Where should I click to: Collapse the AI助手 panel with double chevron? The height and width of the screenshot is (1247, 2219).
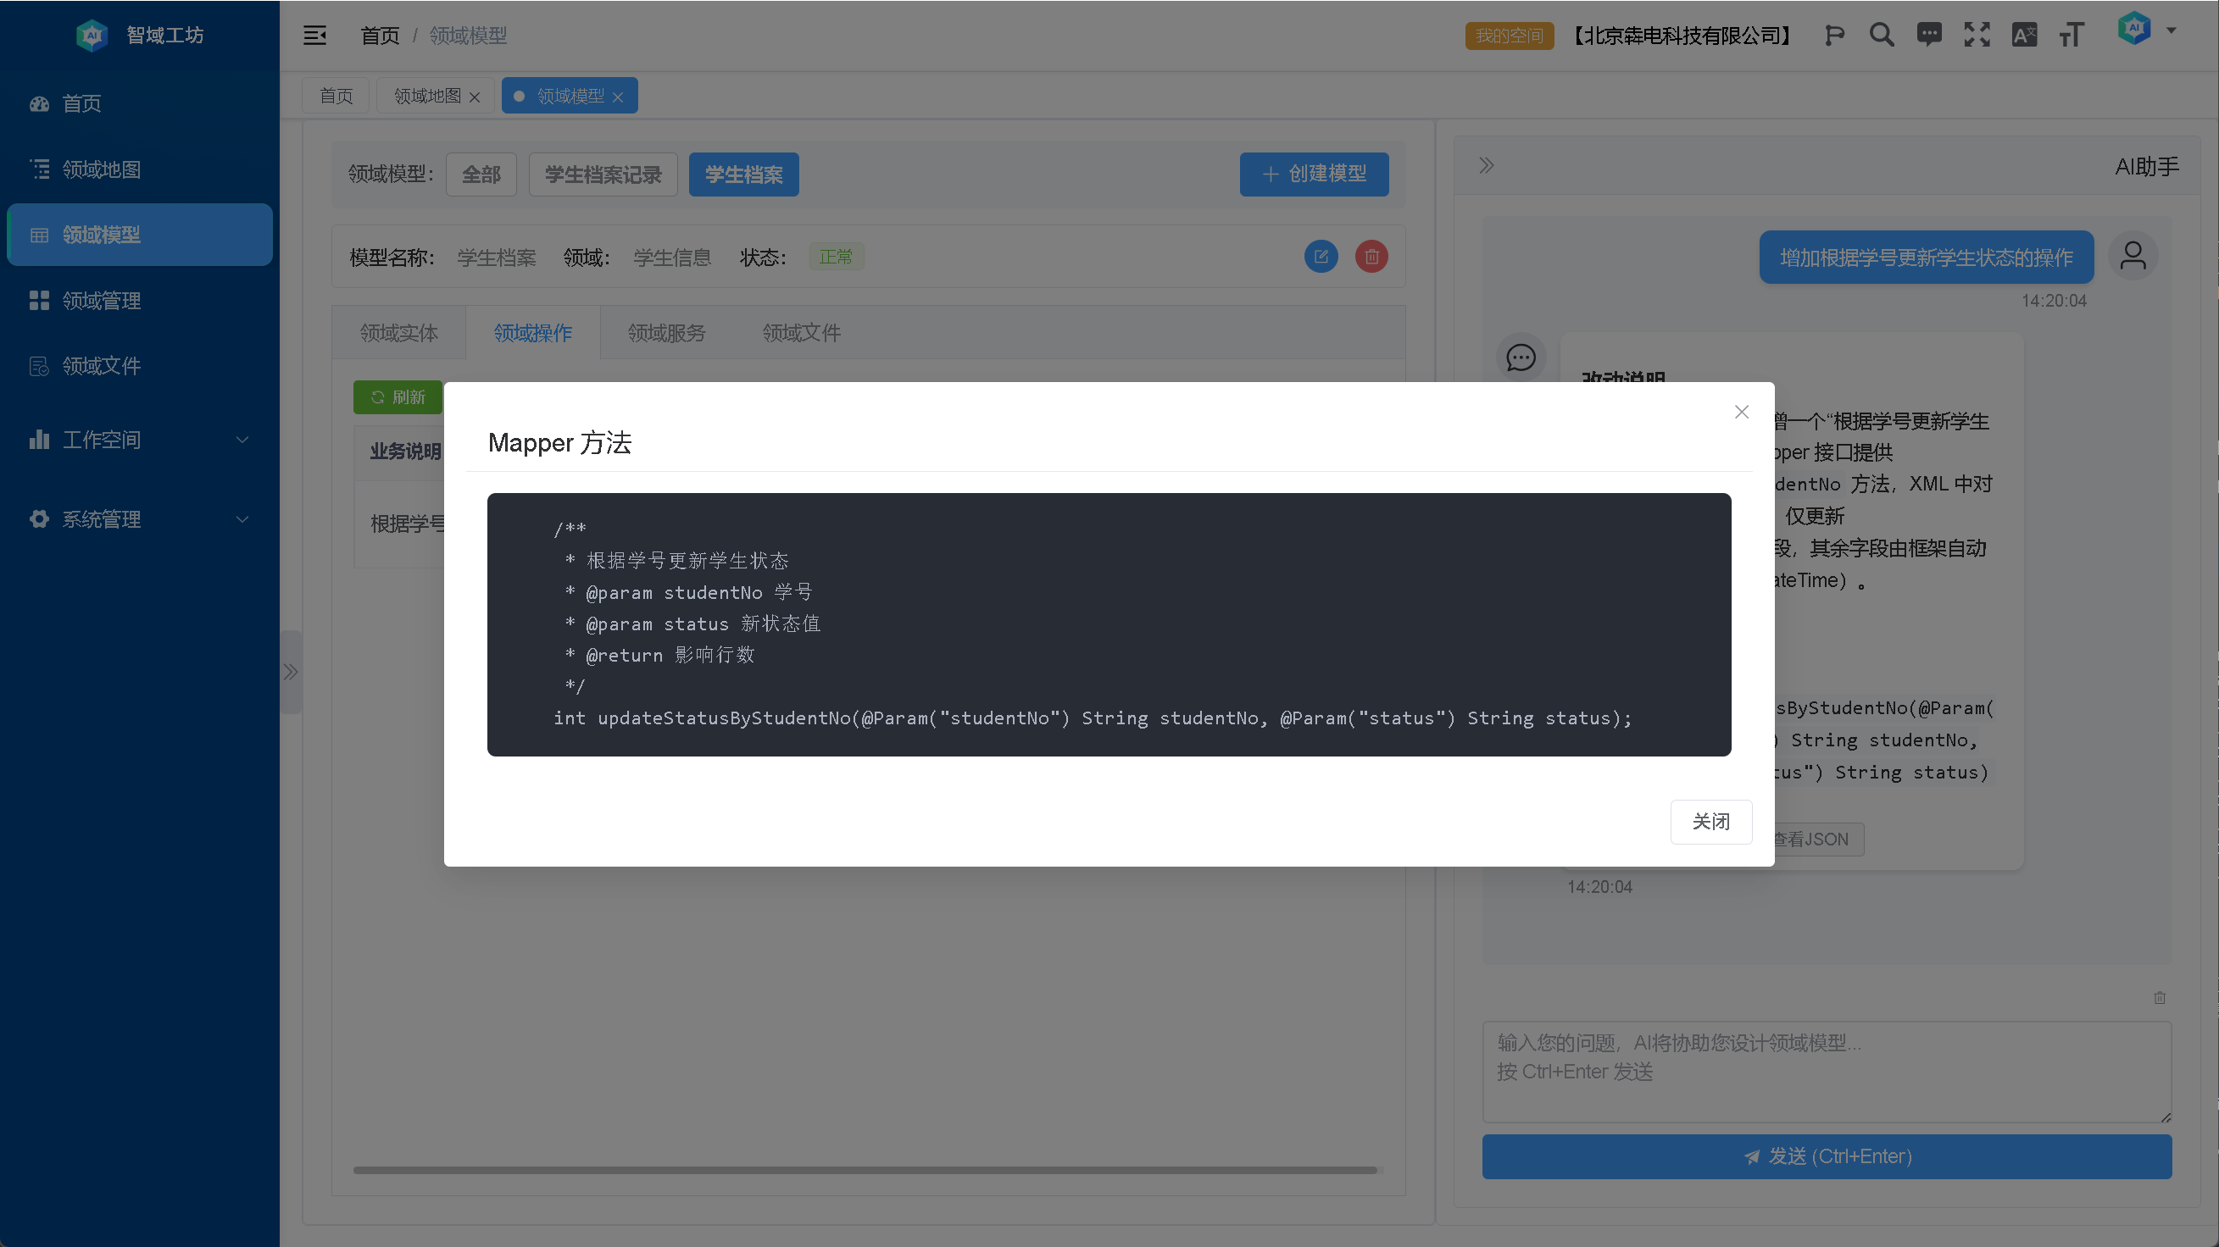click(1486, 165)
